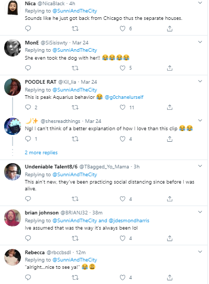Open MonE's display name profile
209x284 pixels.
pyautogui.click(x=32, y=43)
